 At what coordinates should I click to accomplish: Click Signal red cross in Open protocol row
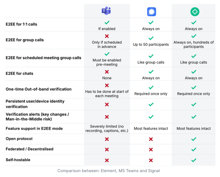click(151, 139)
